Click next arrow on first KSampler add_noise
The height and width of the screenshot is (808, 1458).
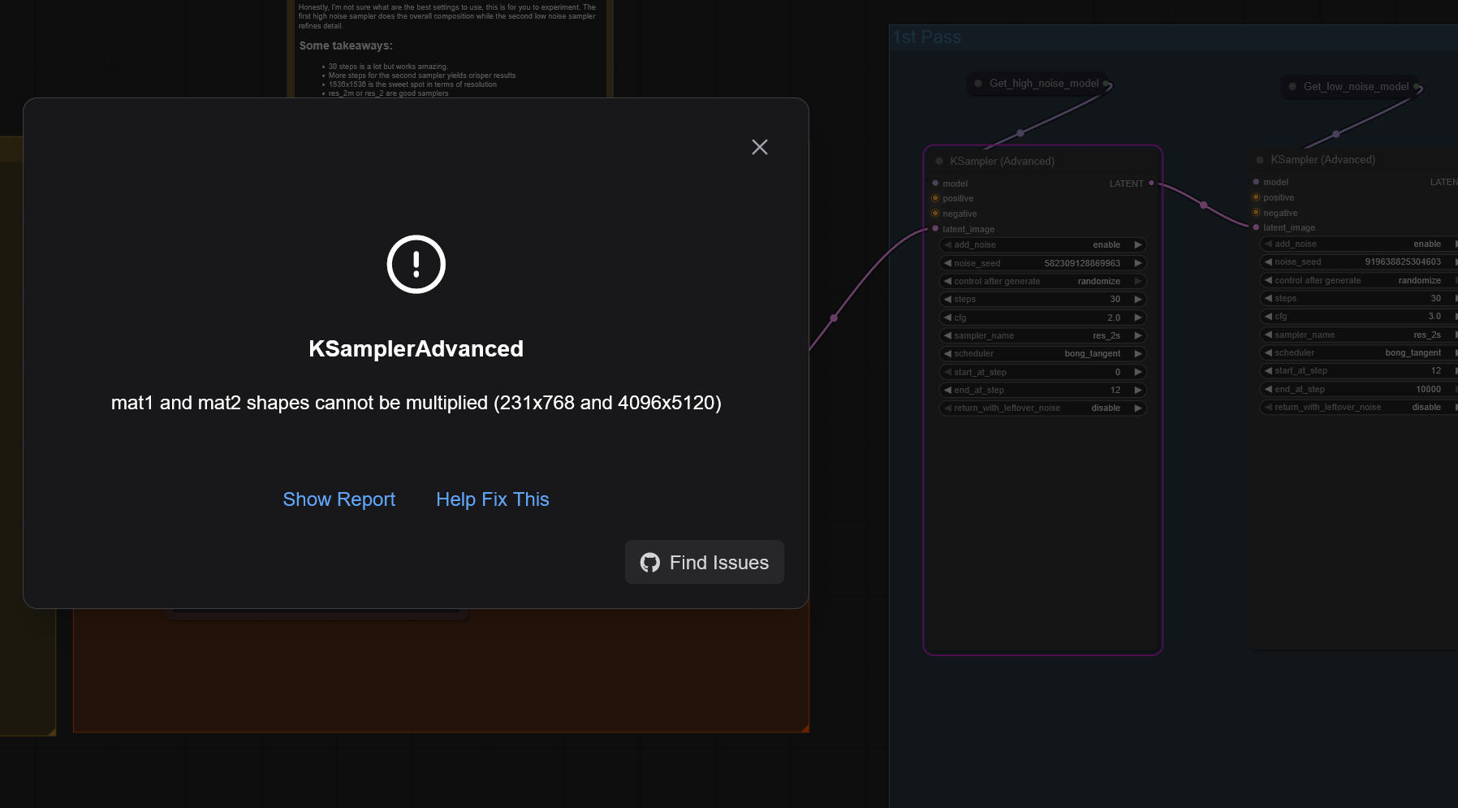point(1138,244)
